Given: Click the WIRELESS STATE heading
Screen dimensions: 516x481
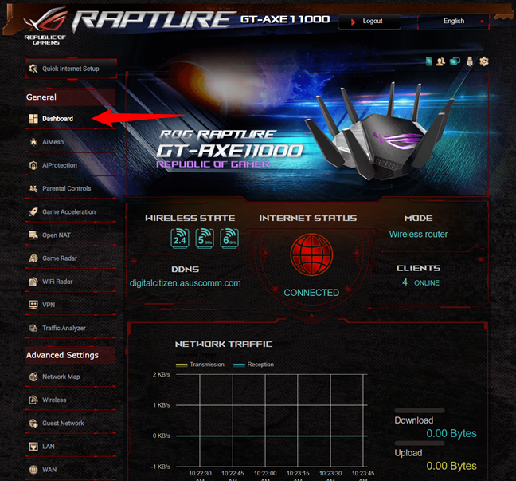Looking at the screenshot, I should point(190,219).
